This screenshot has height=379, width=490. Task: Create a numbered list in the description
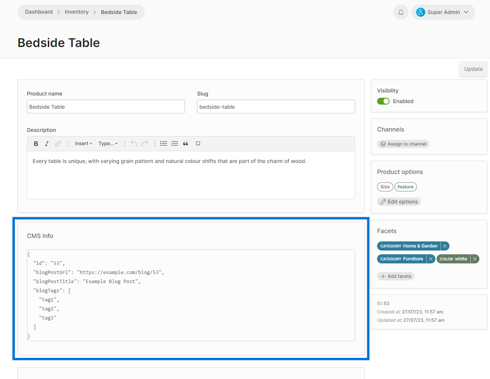coord(175,143)
